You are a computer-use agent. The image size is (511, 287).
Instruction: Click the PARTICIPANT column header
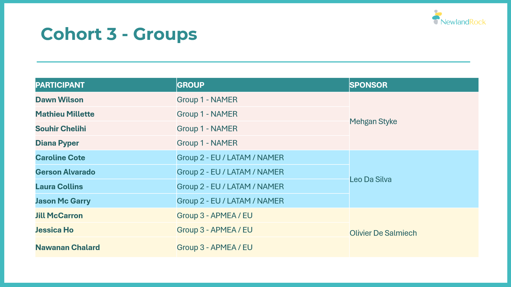point(106,85)
